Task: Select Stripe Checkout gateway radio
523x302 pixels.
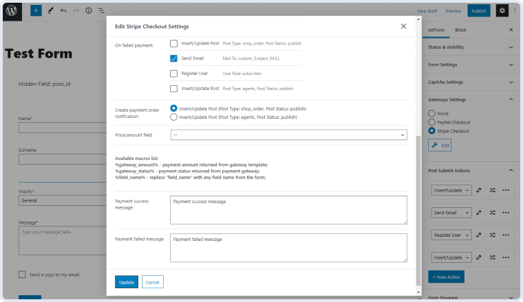Action: click(431, 130)
